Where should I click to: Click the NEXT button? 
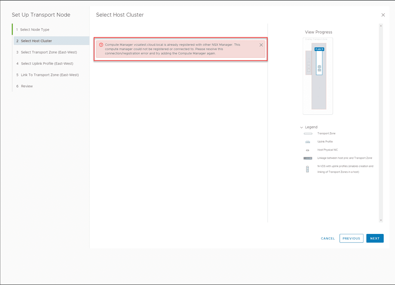(375, 238)
